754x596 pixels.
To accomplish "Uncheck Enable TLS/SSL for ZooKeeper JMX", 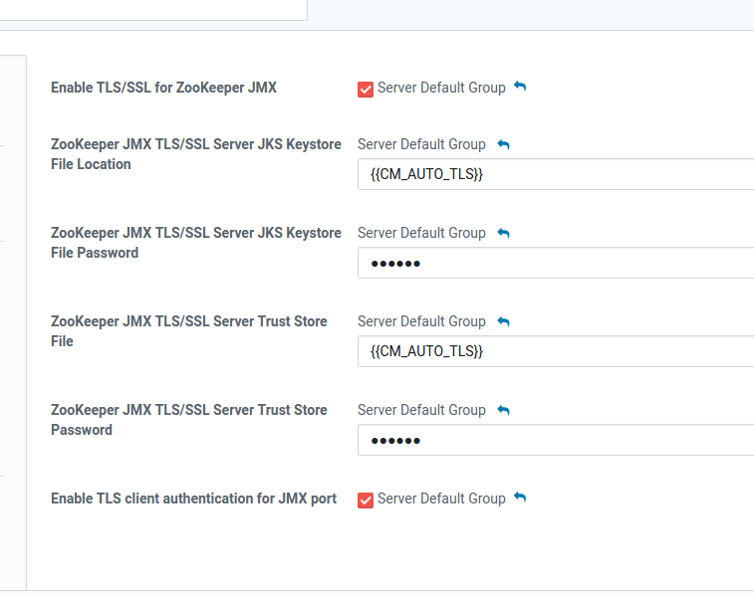I will point(366,90).
